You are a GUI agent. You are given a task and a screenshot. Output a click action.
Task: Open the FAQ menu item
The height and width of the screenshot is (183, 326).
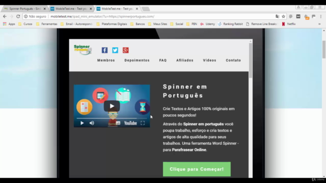pos(163,60)
